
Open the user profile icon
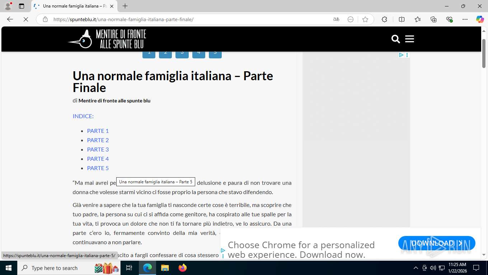tap(8, 6)
